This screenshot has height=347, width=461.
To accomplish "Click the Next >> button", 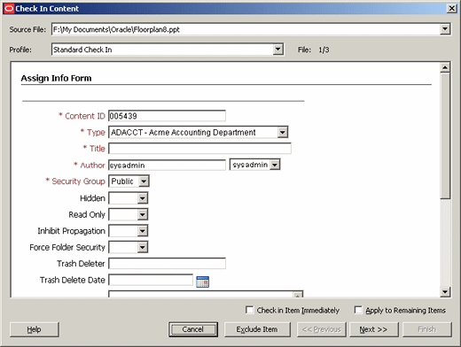I will coord(374,329).
